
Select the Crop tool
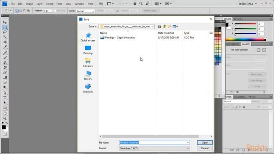5,42
